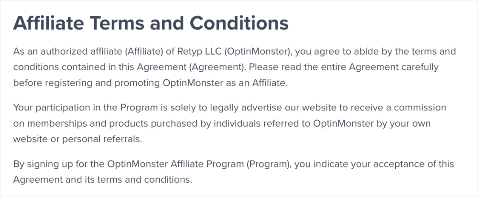Click the parenthetical '(Affiliate)' text

(x=143, y=51)
